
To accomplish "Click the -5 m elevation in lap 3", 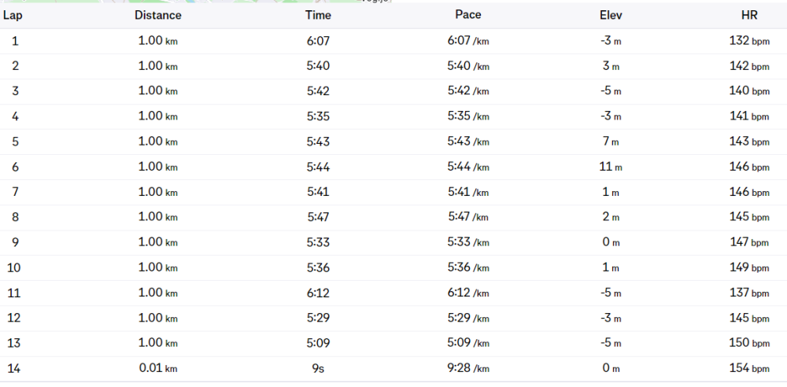I will 611,91.
